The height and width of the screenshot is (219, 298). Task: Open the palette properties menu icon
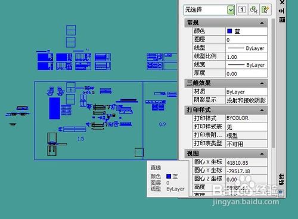click(282, 20)
